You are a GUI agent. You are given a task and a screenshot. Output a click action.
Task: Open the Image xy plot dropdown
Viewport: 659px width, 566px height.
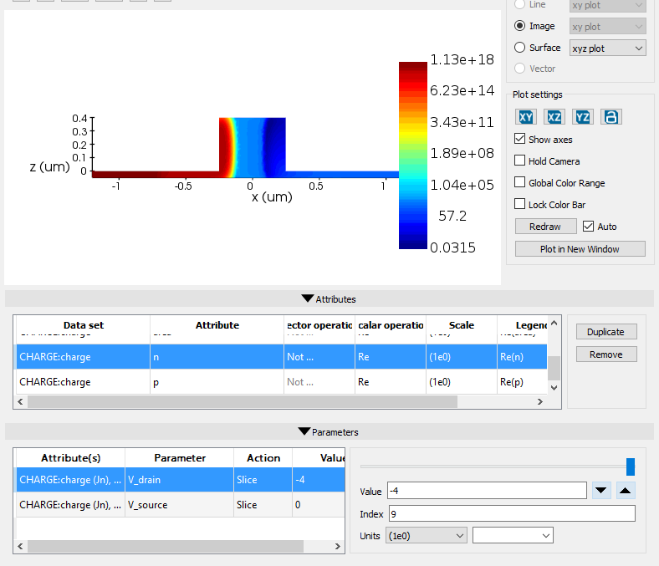tap(608, 27)
